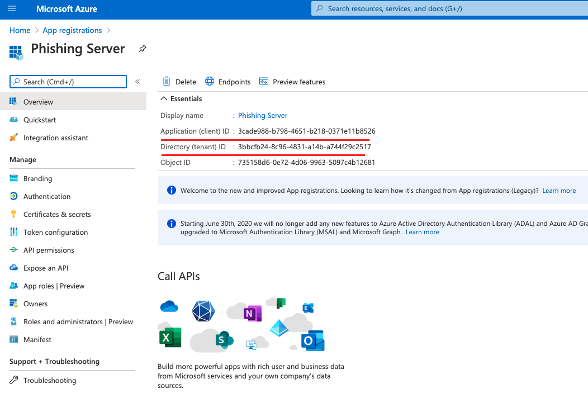Open the Phishing Server display name link
This screenshot has width=588, height=393.
click(x=263, y=115)
